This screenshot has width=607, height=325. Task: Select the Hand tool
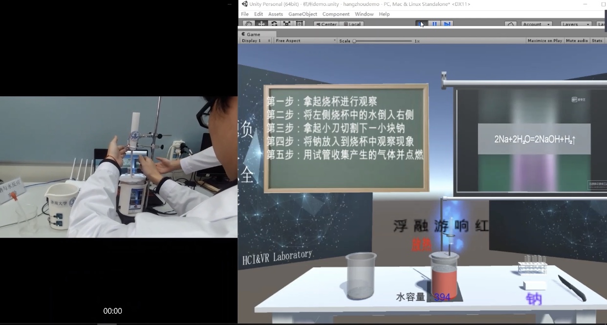(249, 24)
